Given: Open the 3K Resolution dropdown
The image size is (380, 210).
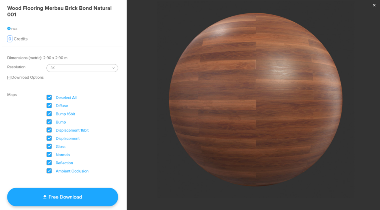Looking at the screenshot, I should (82, 68).
